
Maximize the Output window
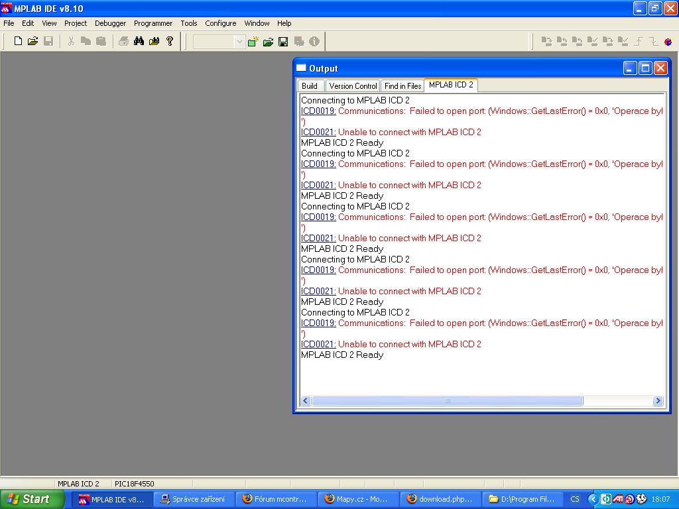[x=645, y=68]
